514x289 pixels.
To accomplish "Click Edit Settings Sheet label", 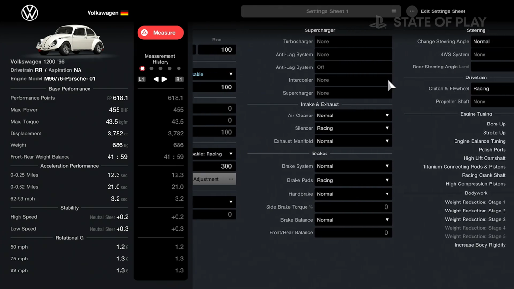I will pos(443,11).
